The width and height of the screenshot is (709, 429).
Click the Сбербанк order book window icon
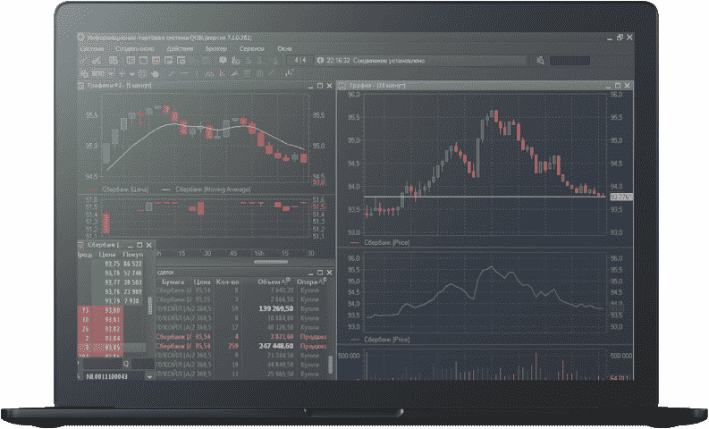coord(82,244)
